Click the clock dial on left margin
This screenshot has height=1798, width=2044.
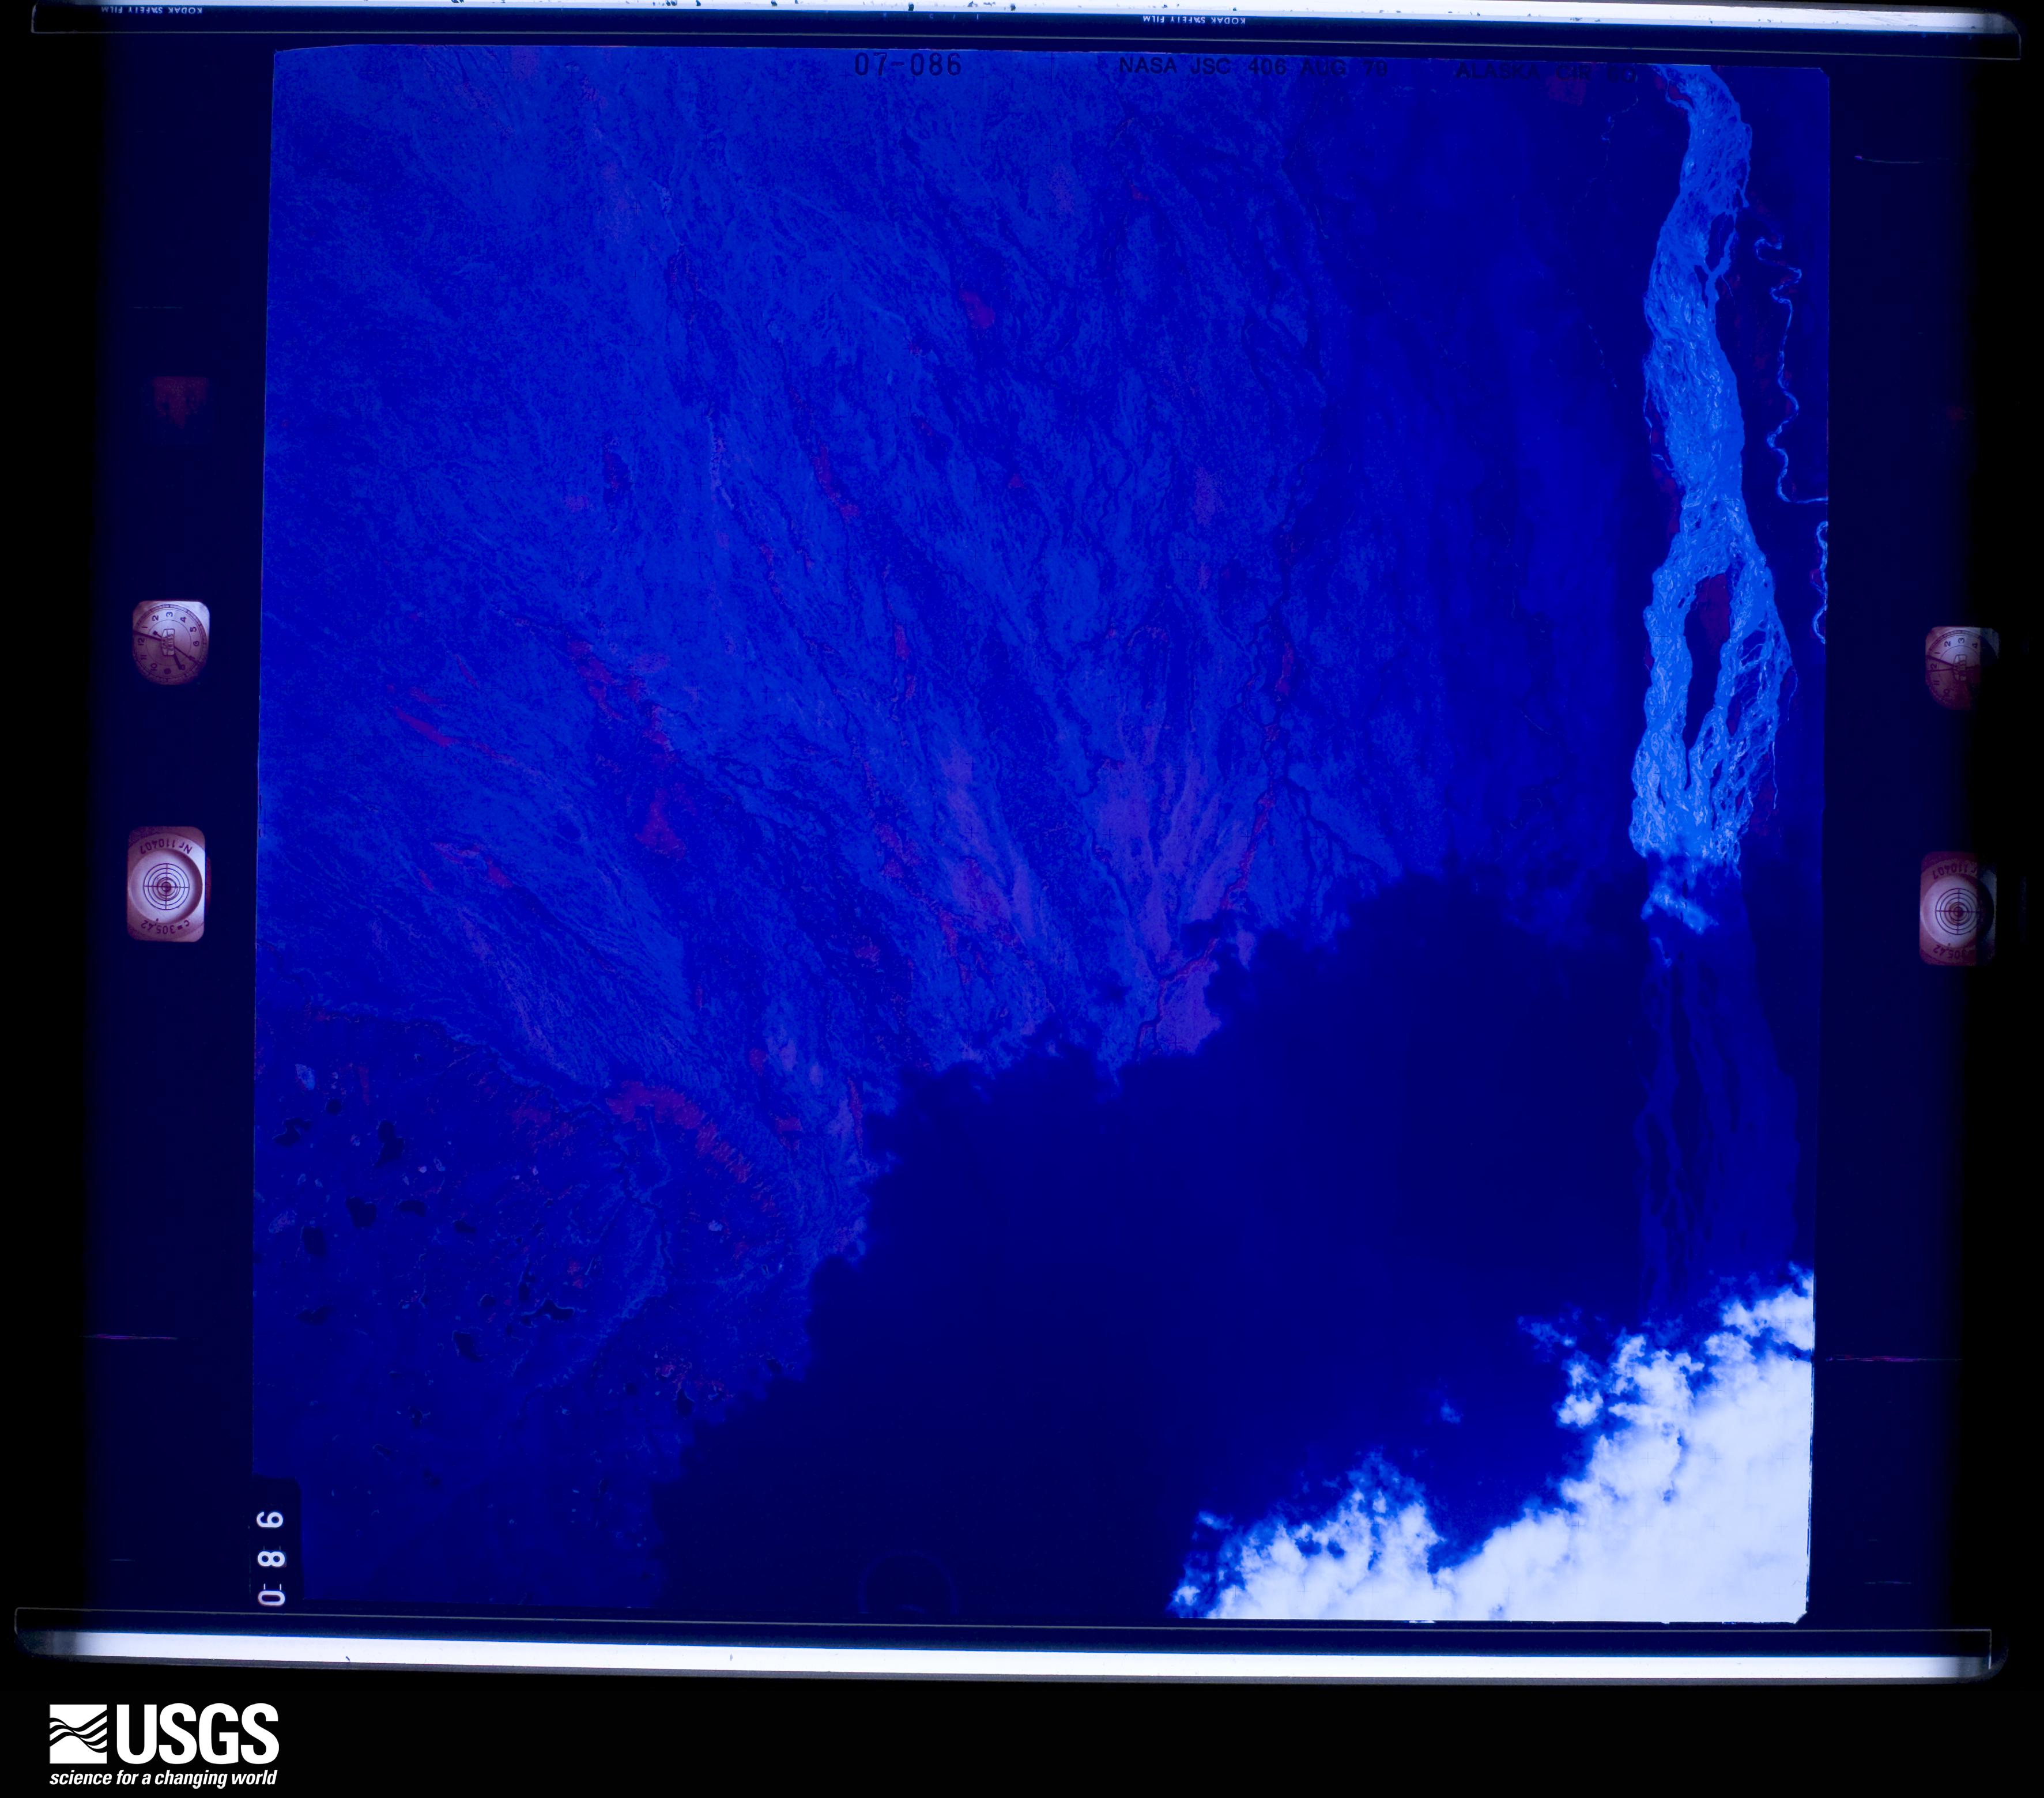pos(170,642)
